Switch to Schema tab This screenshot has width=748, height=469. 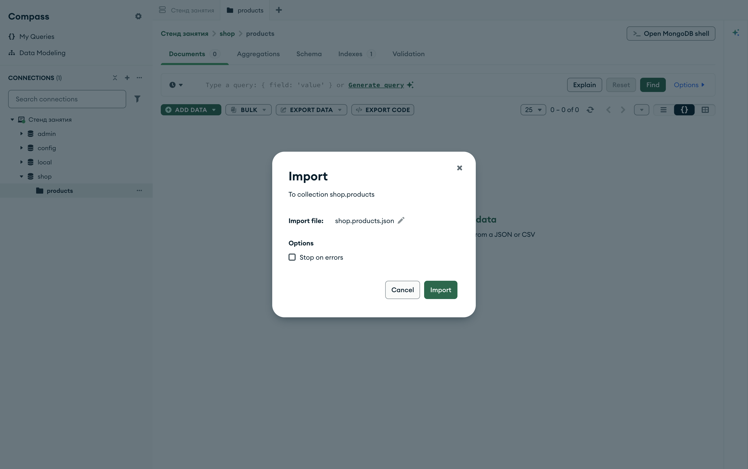309,54
